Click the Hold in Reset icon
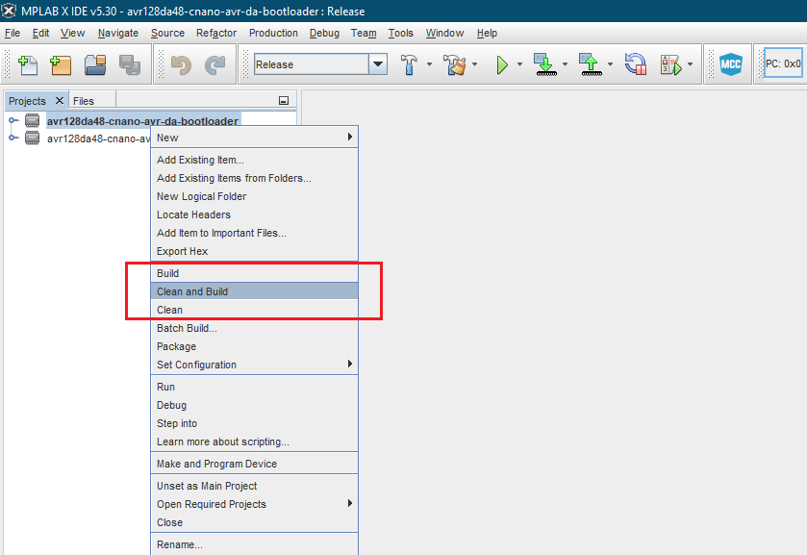The width and height of the screenshot is (807, 555). click(x=636, y=64)
